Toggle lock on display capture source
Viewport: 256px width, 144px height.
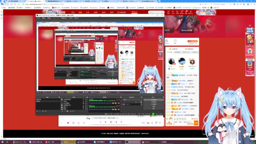click(x=86, y=103)
